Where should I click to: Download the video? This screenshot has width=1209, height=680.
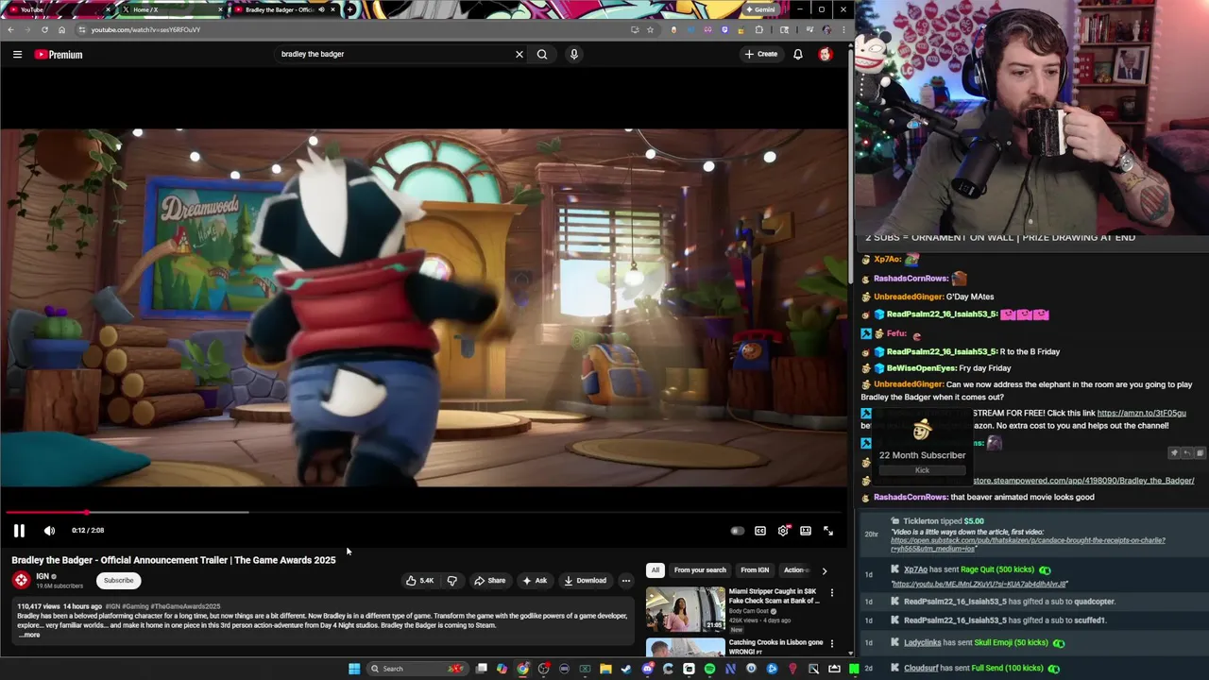tap(585, 581)
